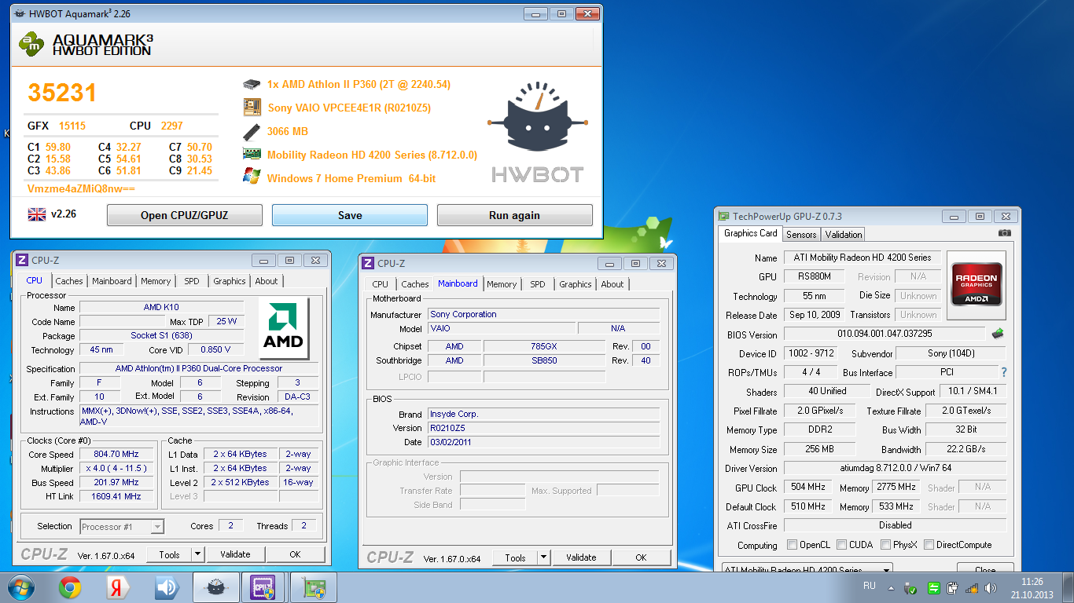Image resolution: width=1074 pixels, height=603 pixels.
Task: Click Validate in CPU-Z CPU window
Action: 235,554
